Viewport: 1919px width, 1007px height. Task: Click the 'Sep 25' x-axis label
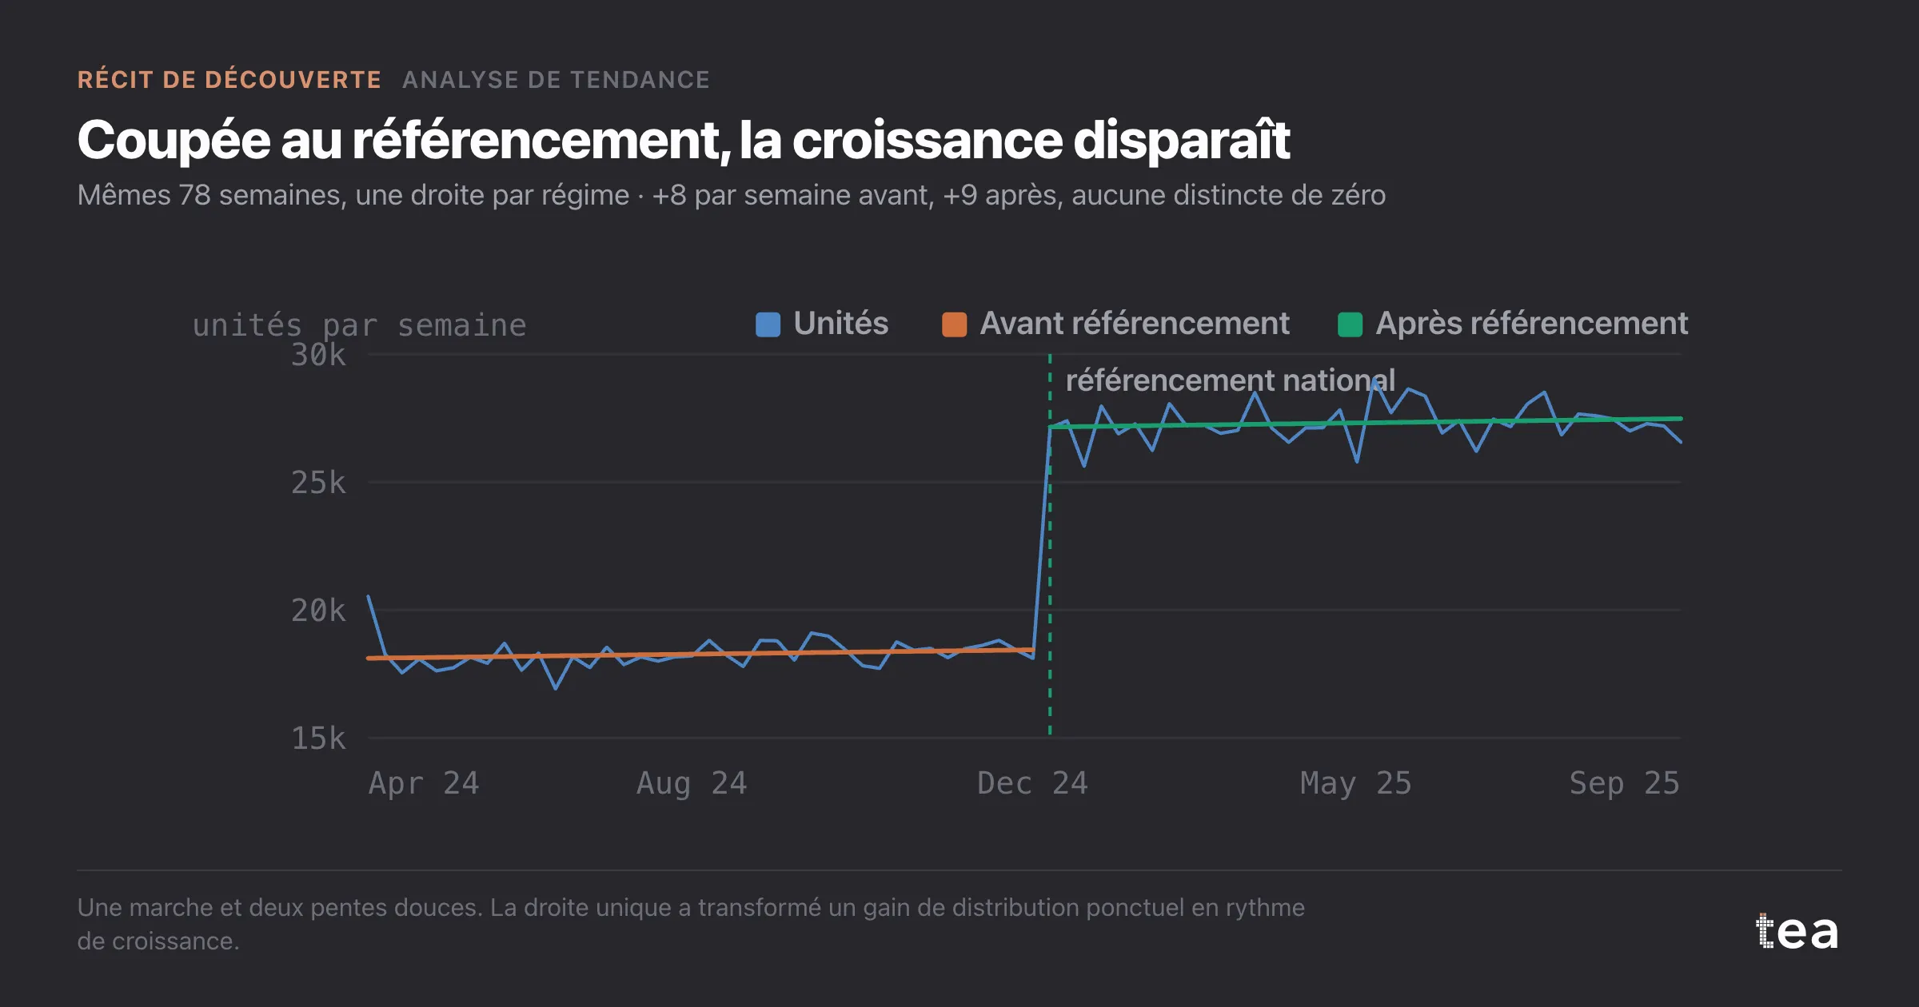(1624, 783)
